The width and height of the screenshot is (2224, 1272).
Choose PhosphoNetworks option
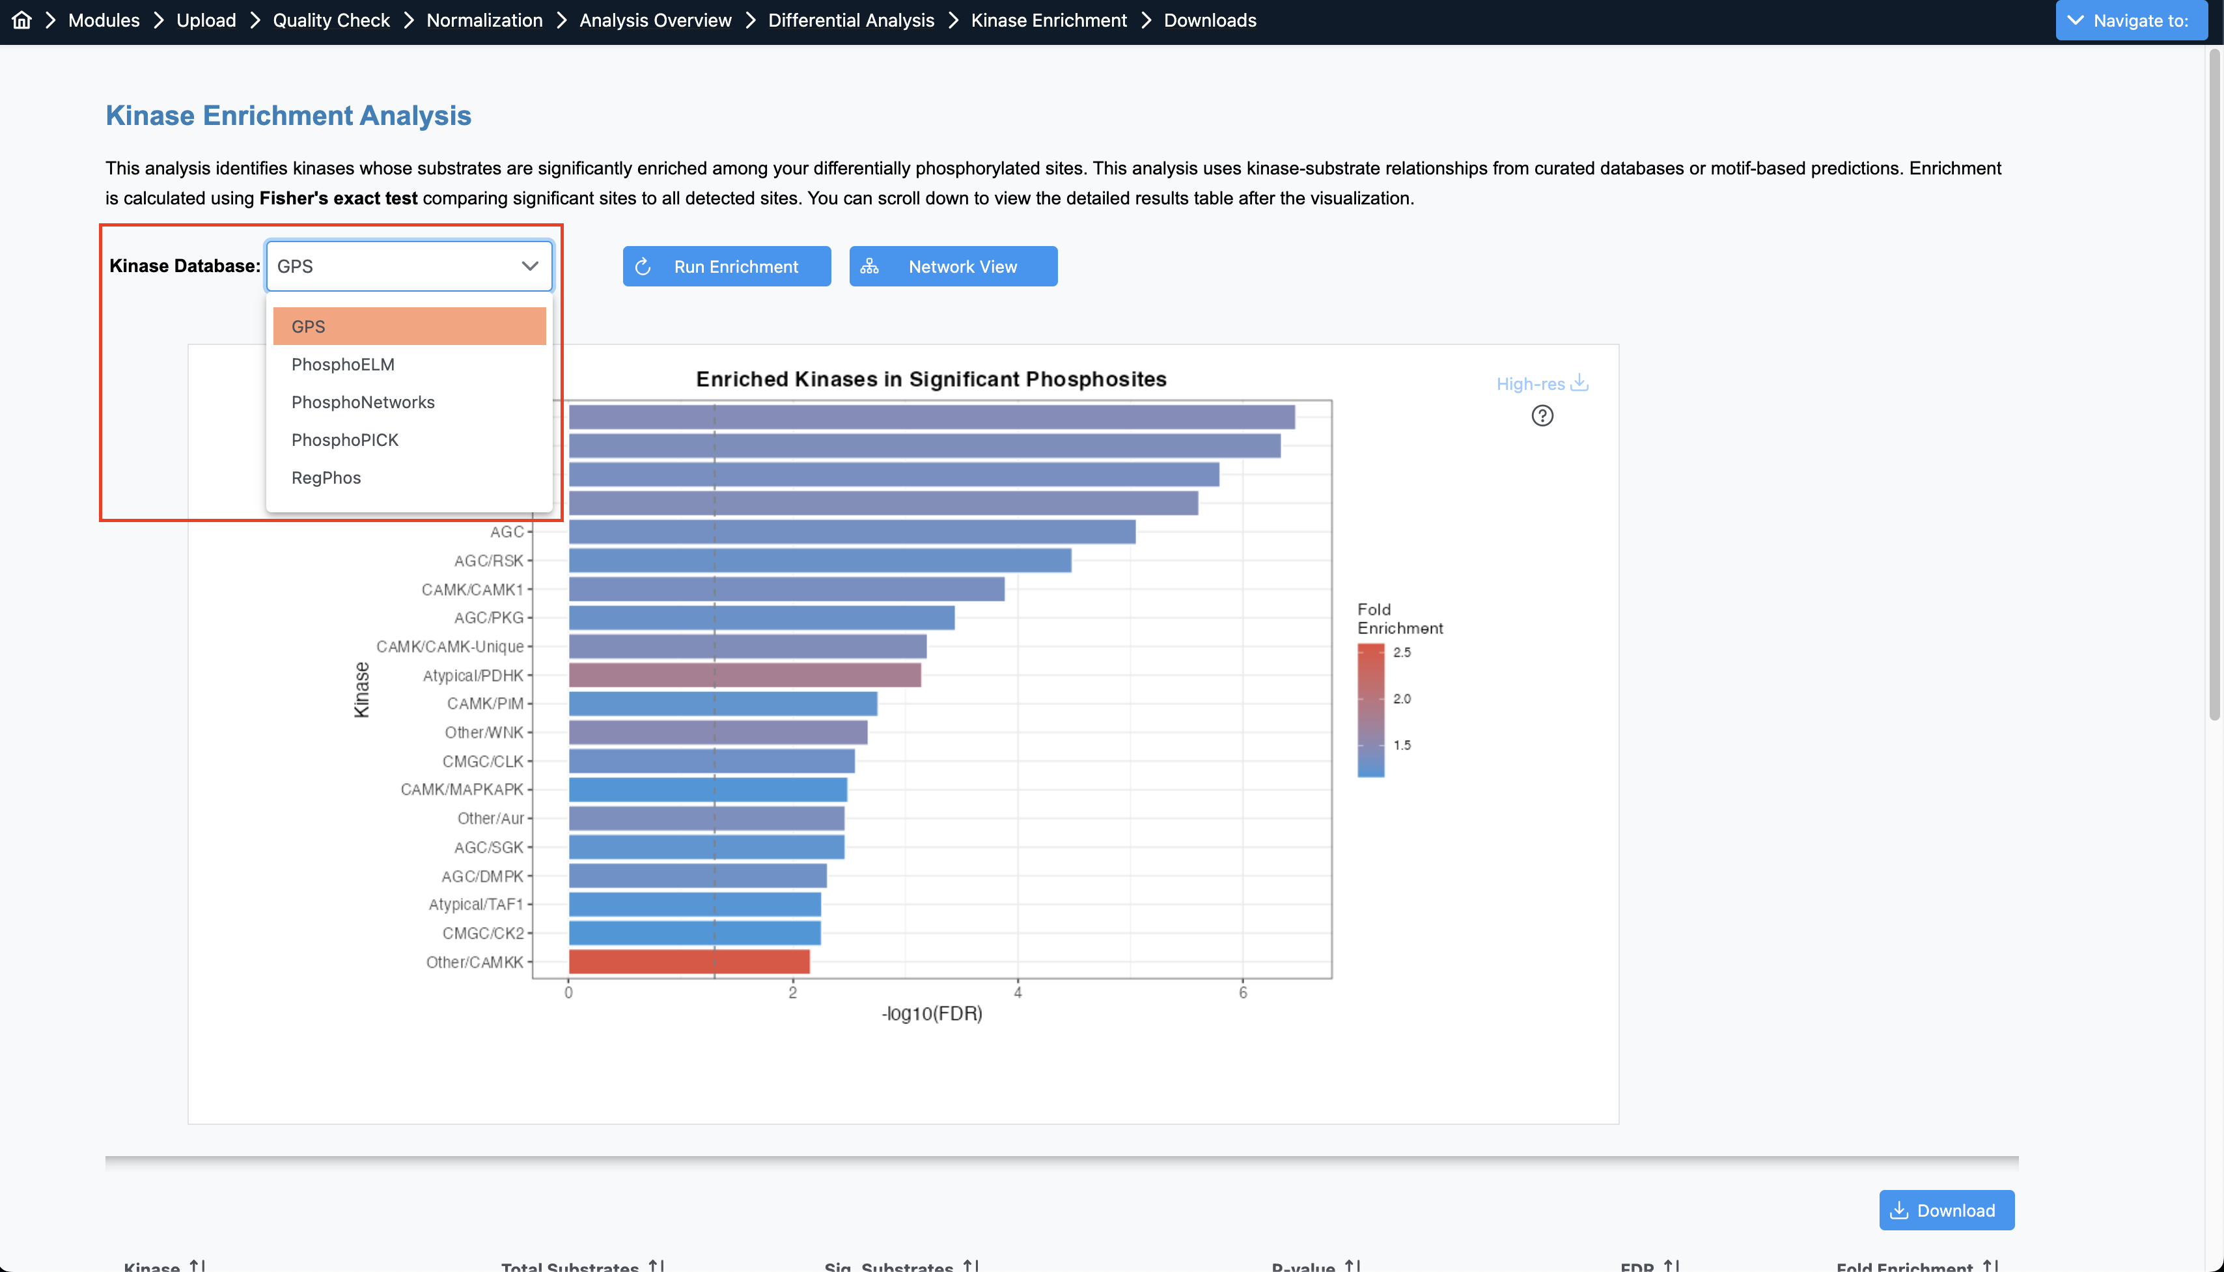(363, 402)
